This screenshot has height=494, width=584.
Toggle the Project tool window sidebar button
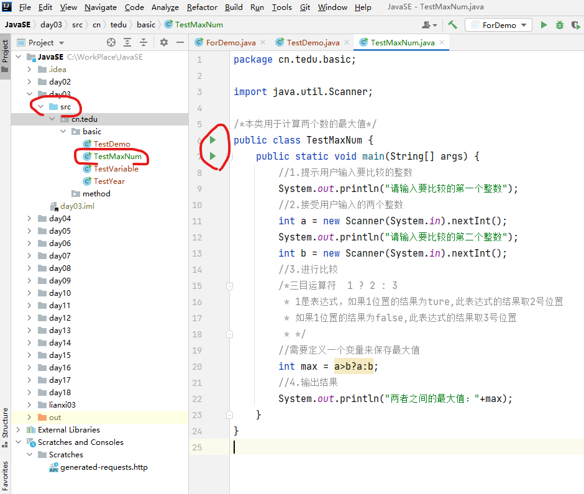click(x=5, y=57)
